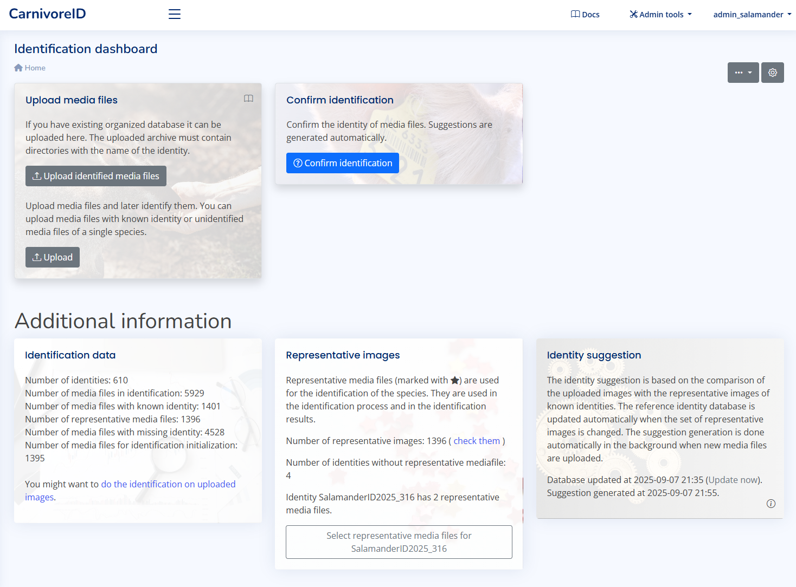The width and height of the screenshot is (796, 587).
Task: Expand the ellipsis actions dropdown
Action: click(743, 72)
